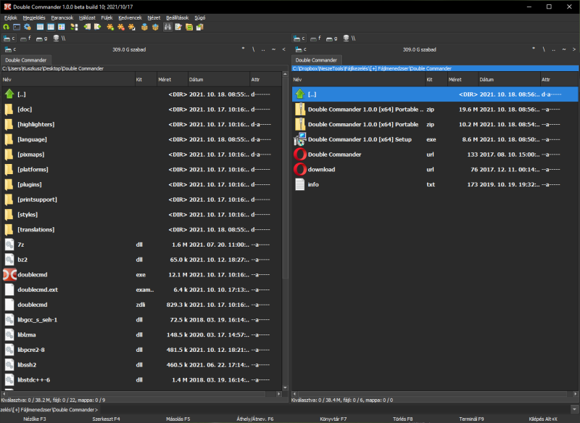Go to home directory in right panel
This screenshot has width=580, height=423.
pyautogui.click(x=564, y=49)
